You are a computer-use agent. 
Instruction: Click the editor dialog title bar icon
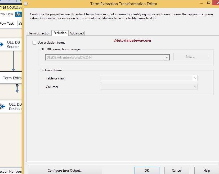pos(26,4)
